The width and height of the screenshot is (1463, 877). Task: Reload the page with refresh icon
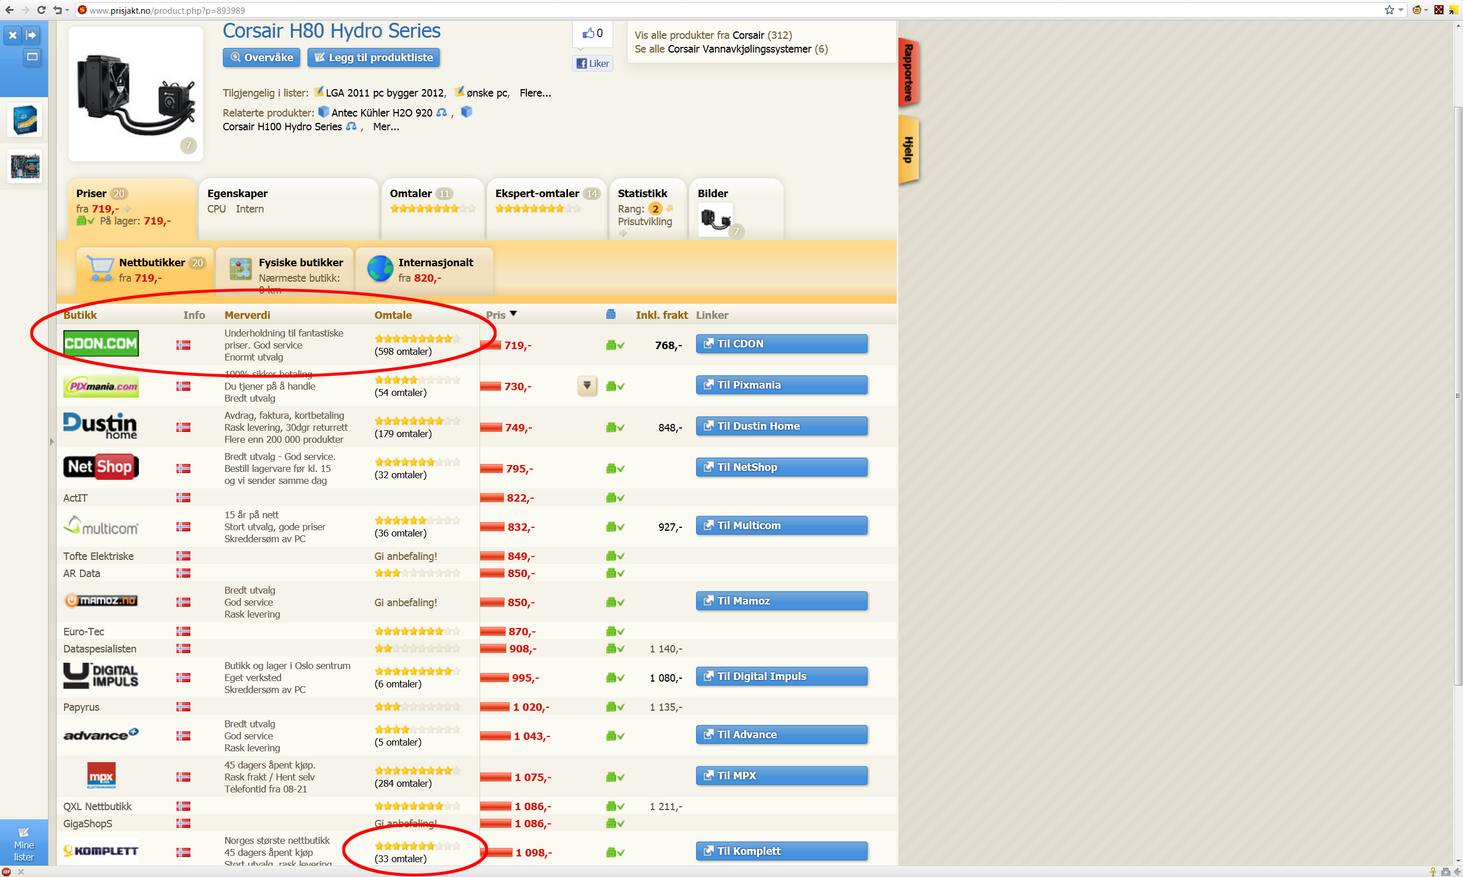coord(41,10)
